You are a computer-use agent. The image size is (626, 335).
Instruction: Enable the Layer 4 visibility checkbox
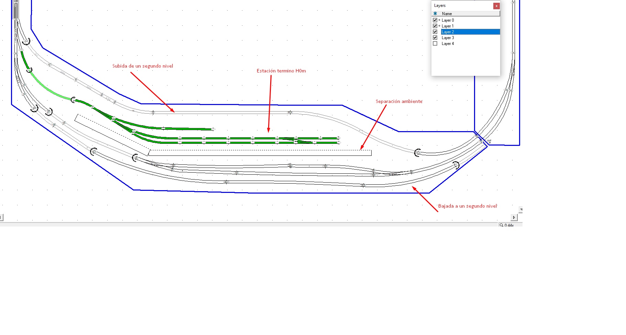[x=435, y=44]
